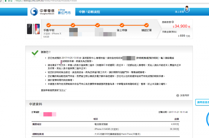Select the 確認訂單 step checkmark

click(x=146, y=25)
